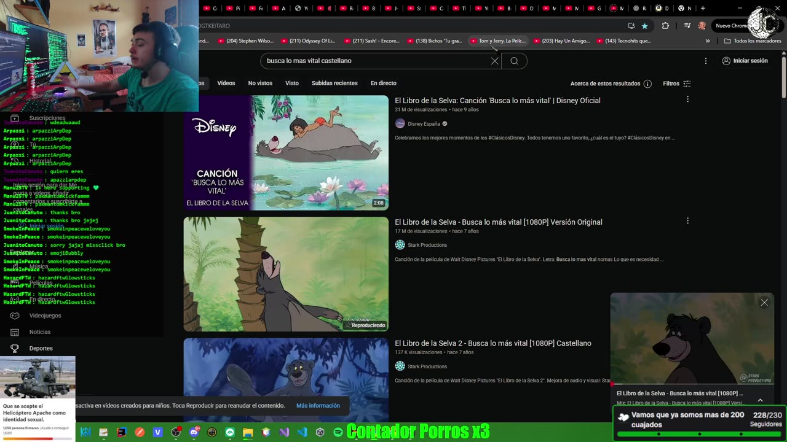Open the Versión Original video title
787x442 pixels.
[499, 222]
